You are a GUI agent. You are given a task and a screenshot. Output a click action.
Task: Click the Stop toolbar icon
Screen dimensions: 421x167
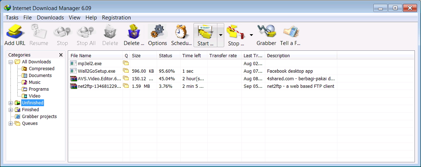click(x=62, y=32)
